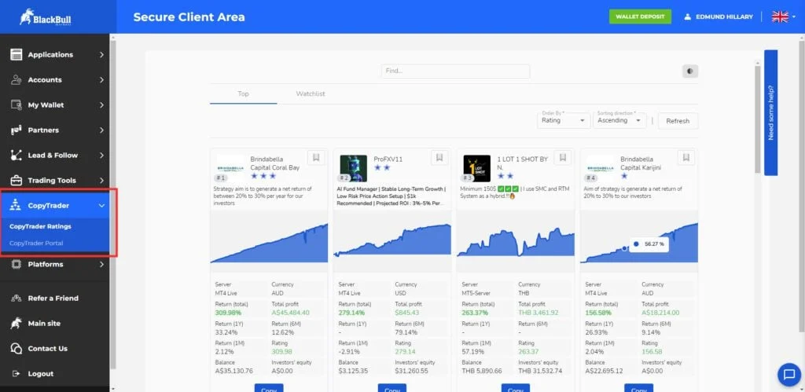Click Brindabella Capital Karijini avatar logo
Image resolution: width=805 pixels, height=392 pixels.
tap(600, 168)
